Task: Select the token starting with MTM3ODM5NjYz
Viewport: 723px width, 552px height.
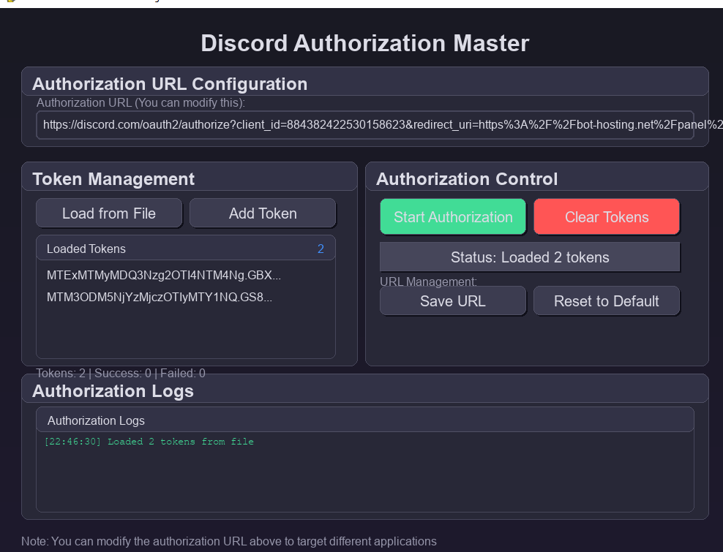Action: 160,297
